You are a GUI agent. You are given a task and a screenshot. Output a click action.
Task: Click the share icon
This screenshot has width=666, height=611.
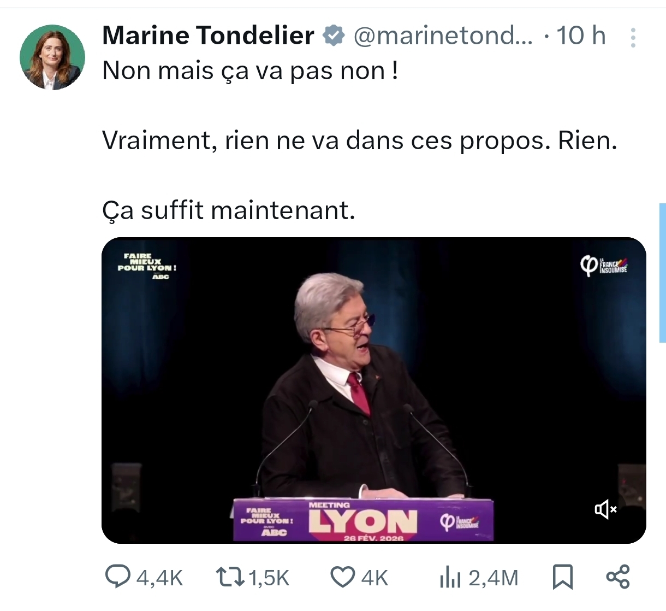(618, 577)
